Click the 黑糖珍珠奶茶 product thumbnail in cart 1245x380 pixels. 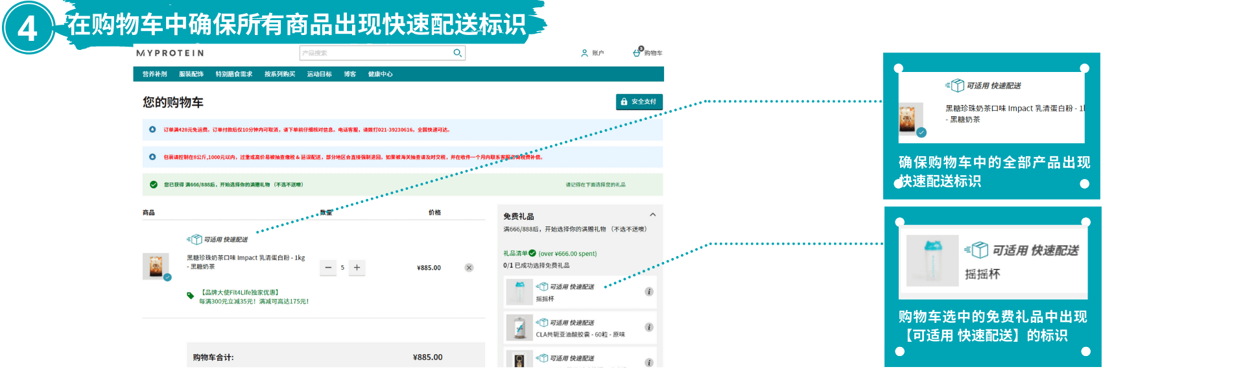point(156,267)
